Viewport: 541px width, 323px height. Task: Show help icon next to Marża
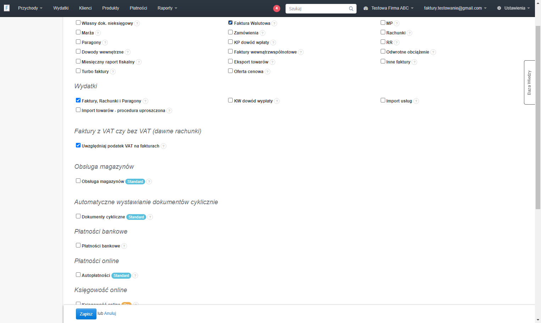coord(98,33)
